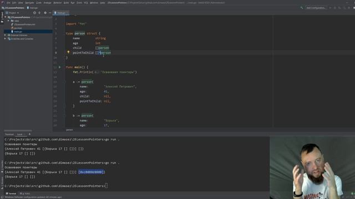Click the Windows Defender status bar message
Image resolution: width=355 pixels, height=199 pixels.
tap(33, 197)
